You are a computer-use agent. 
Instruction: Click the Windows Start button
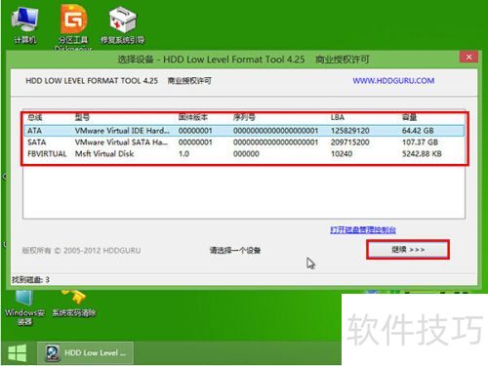(x=17, y=353)
